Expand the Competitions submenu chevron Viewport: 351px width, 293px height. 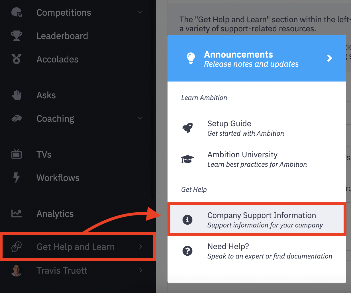(140, 12)
